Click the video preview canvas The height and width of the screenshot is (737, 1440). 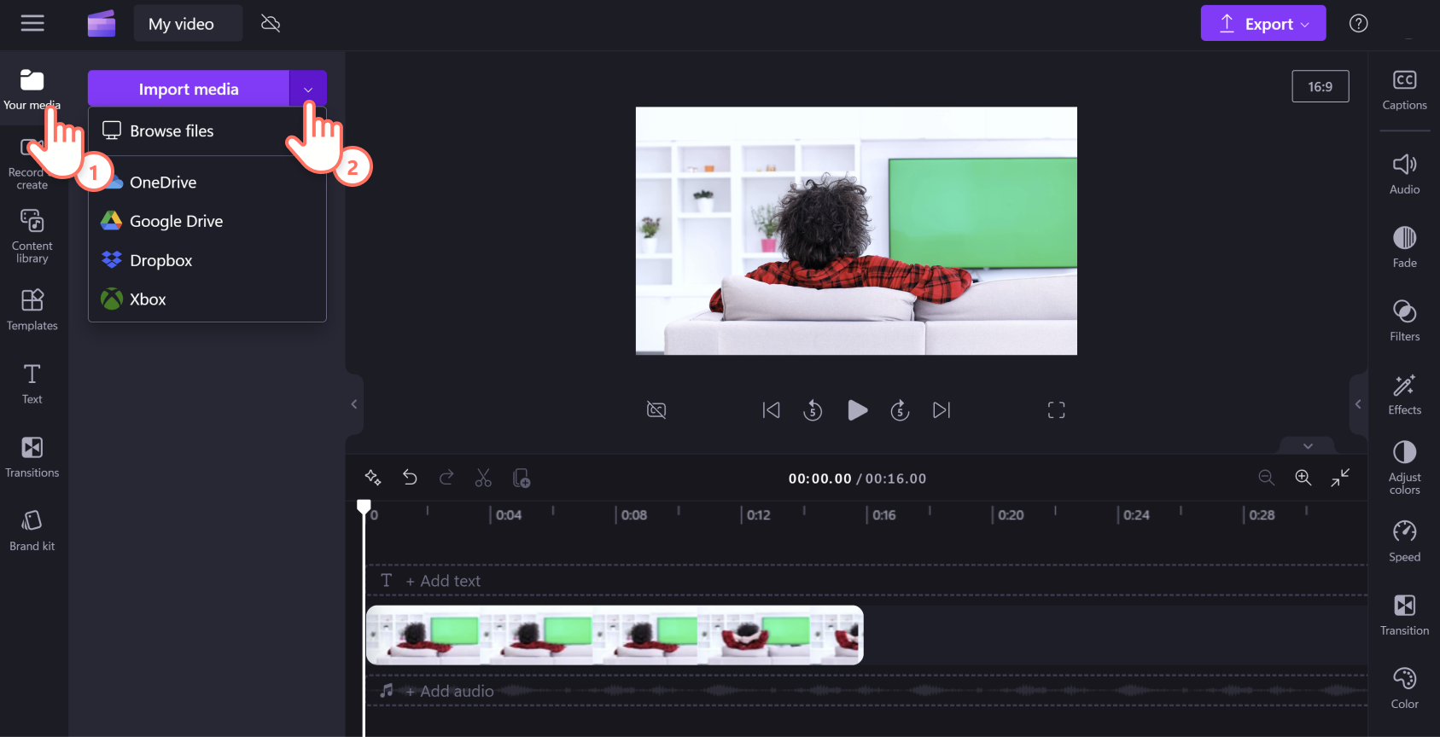pyautogui.click(x=856, y=230)
